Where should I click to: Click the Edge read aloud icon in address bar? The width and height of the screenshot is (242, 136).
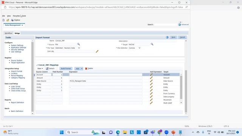click(x=186, y=7)
